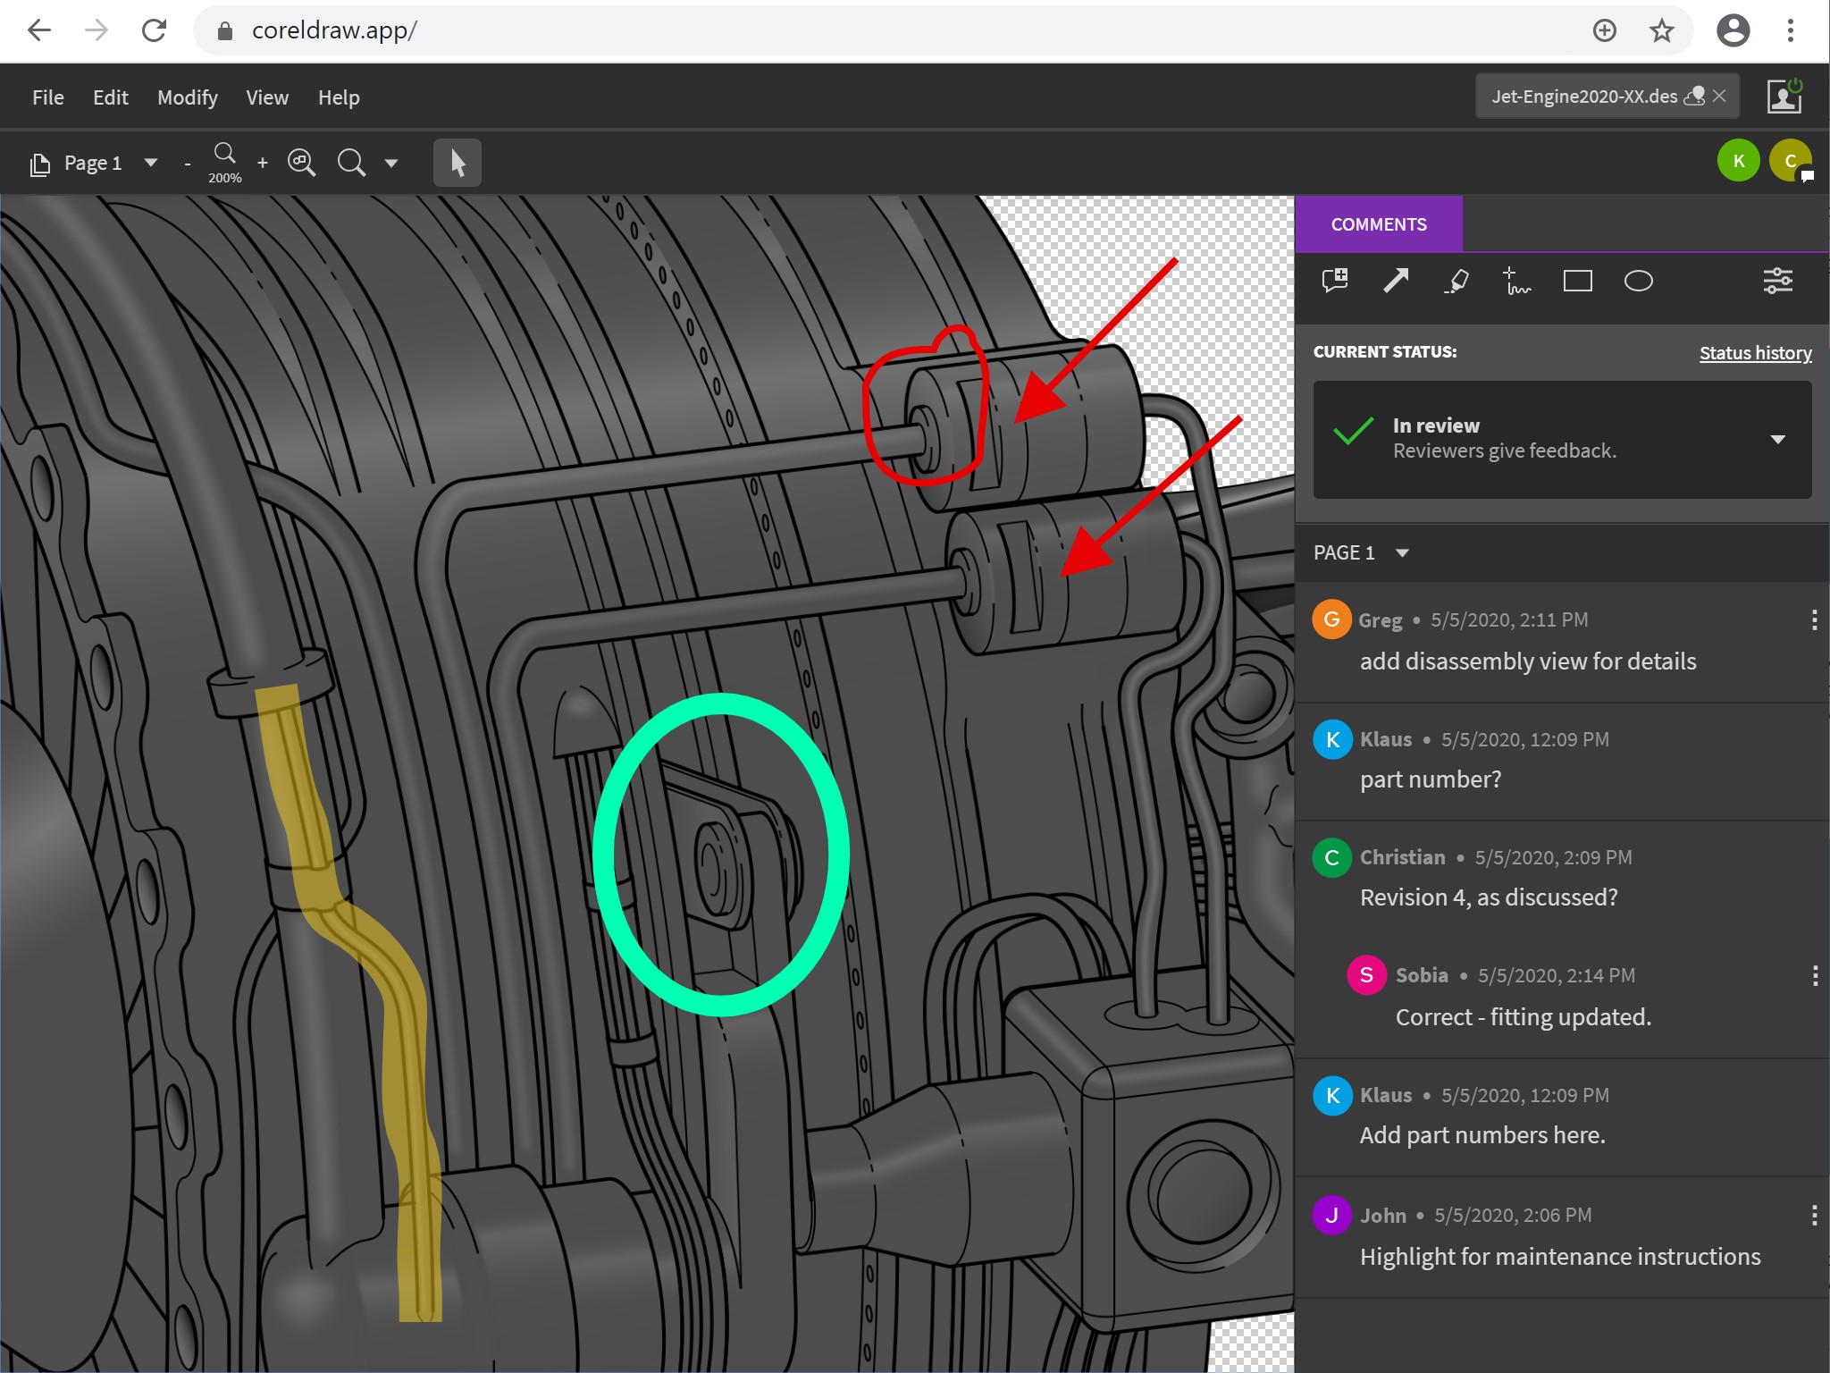Viewport: 1830px width, 1373px height.
Task: Open annotation filter/settings panel
Action: [x=1778, y=280]
